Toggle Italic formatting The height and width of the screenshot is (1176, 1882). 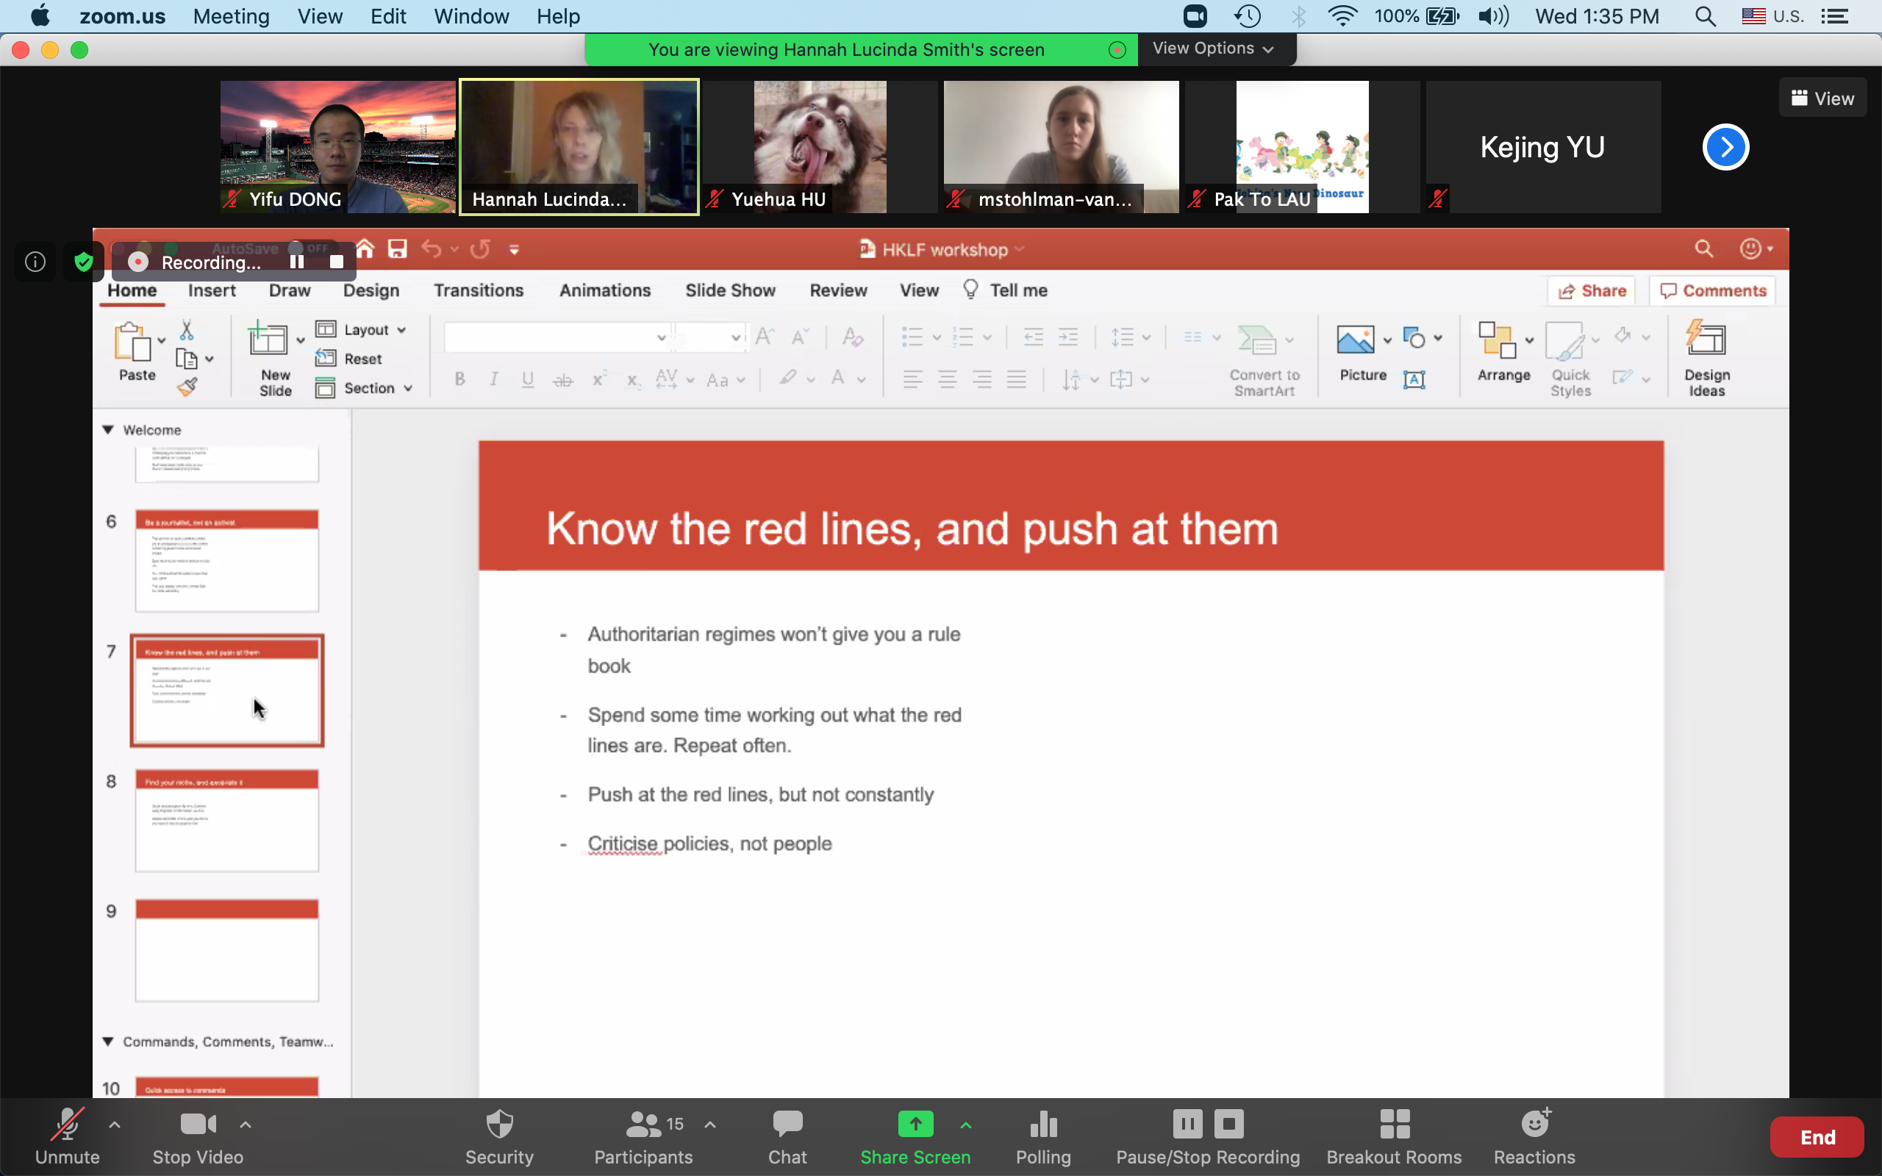pyautogui.click(x=494, y=379)
